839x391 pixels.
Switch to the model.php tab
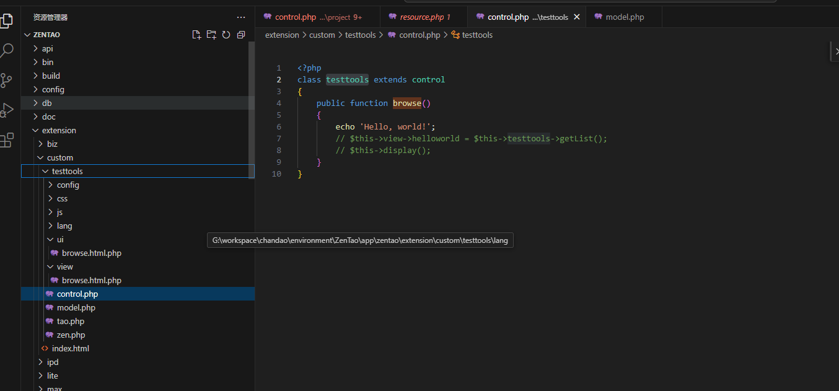[624, 17]
